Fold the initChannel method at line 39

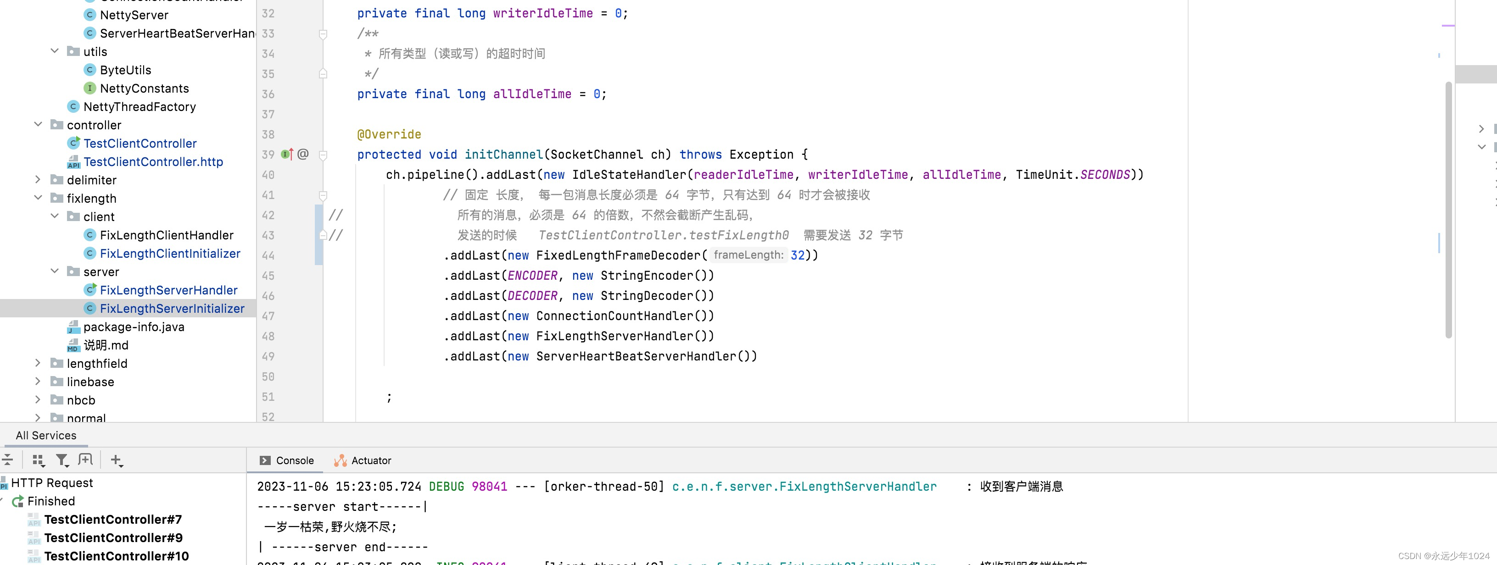[323, 155]
